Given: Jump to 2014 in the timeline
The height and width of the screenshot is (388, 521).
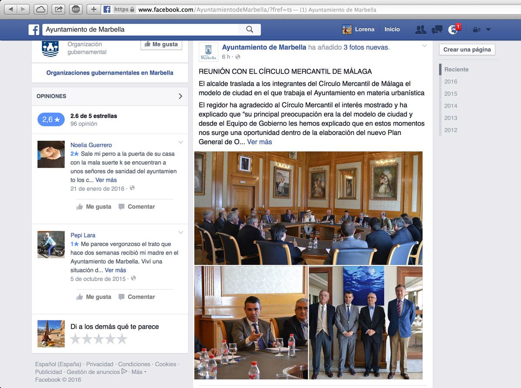Looking at the screenshot, I should pyautogui.click(x=451, y=106).
